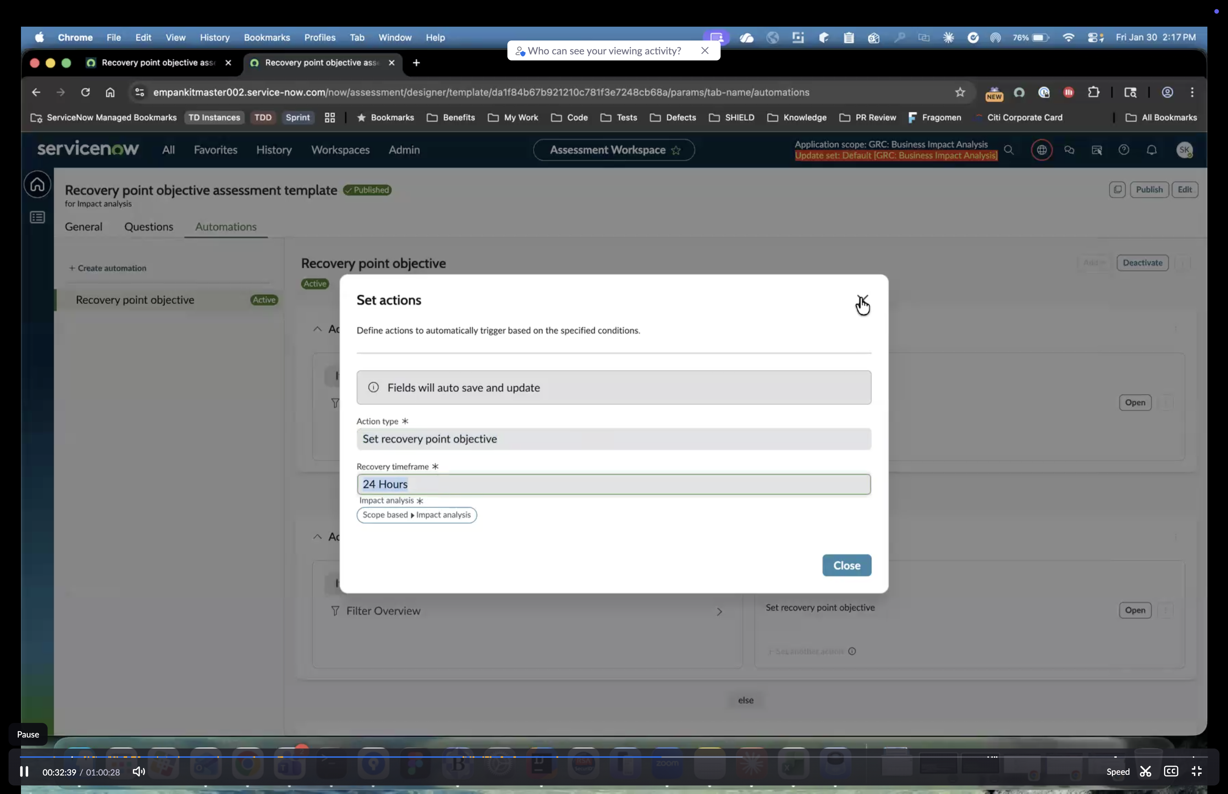Click the browser home icon
The image size is (1228, 794).
(110, 92)
